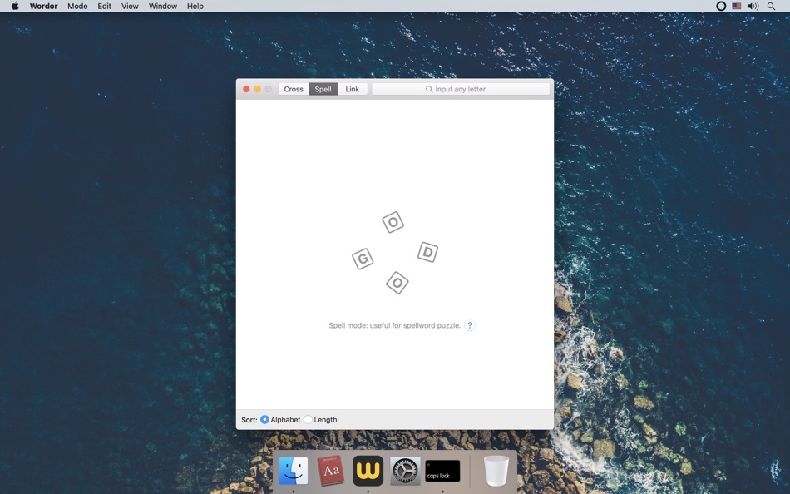Viewport: 790px width, 494px height.
Task: Select the D letter tile
Action: pyautogui.click(x=427, y=252)
